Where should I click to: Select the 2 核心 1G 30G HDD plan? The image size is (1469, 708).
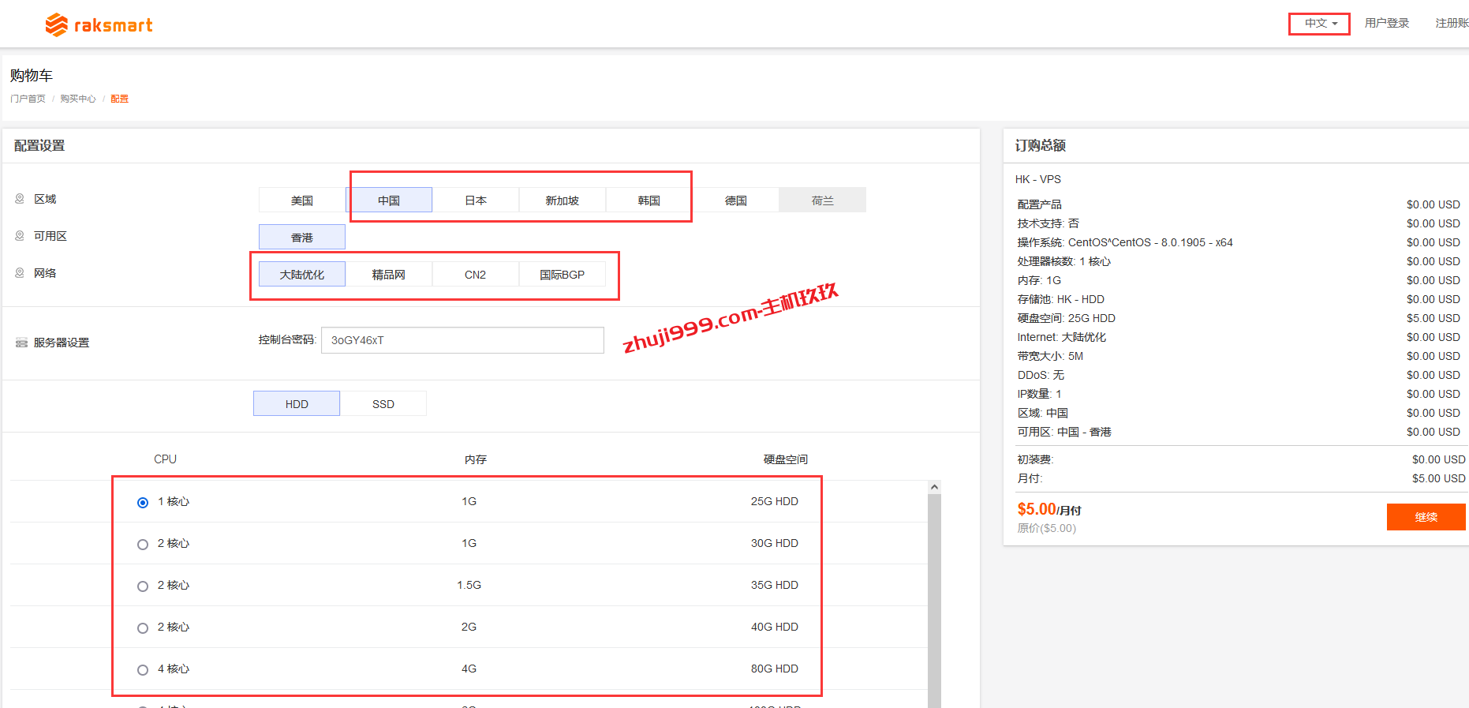pos(143,545)
